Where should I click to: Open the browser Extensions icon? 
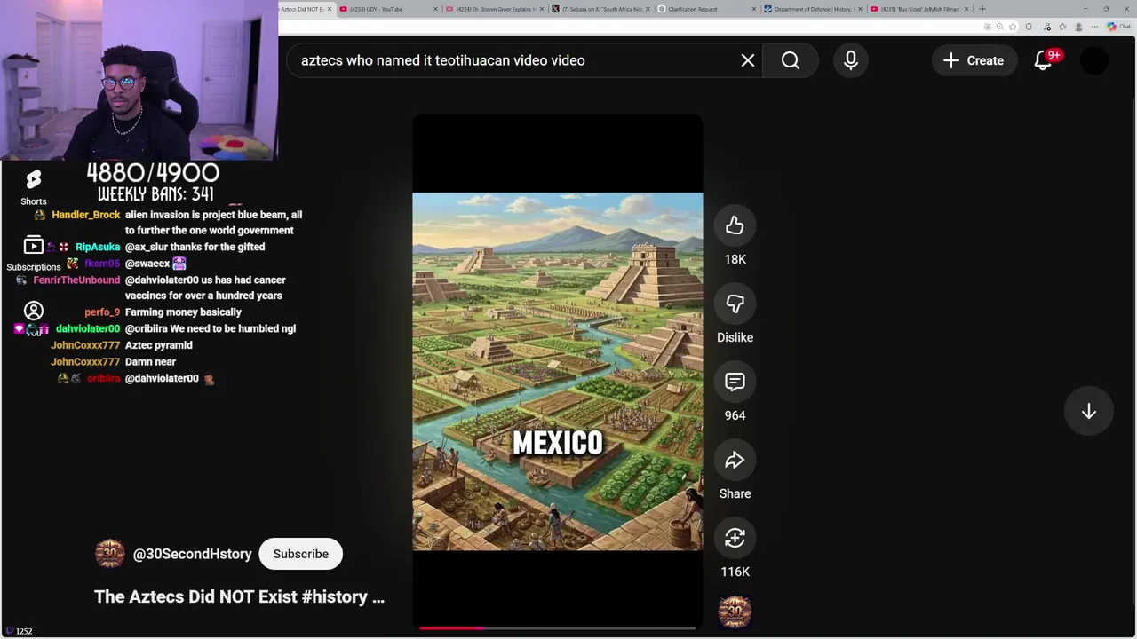click(1029, 27)
